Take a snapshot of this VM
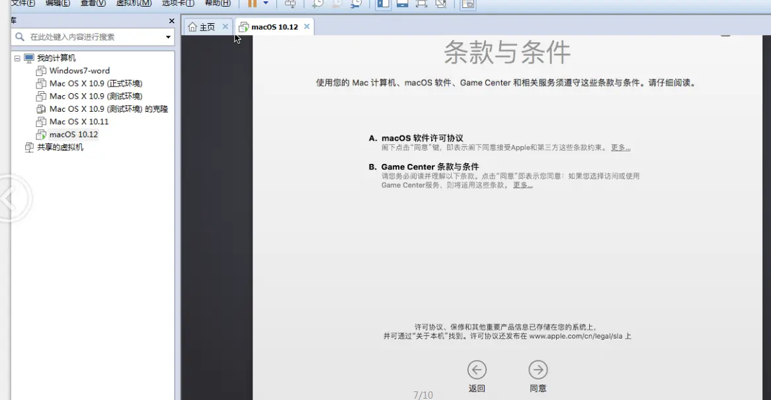The width and height of the screenshot is (771, 400). [x=317, y=4]
